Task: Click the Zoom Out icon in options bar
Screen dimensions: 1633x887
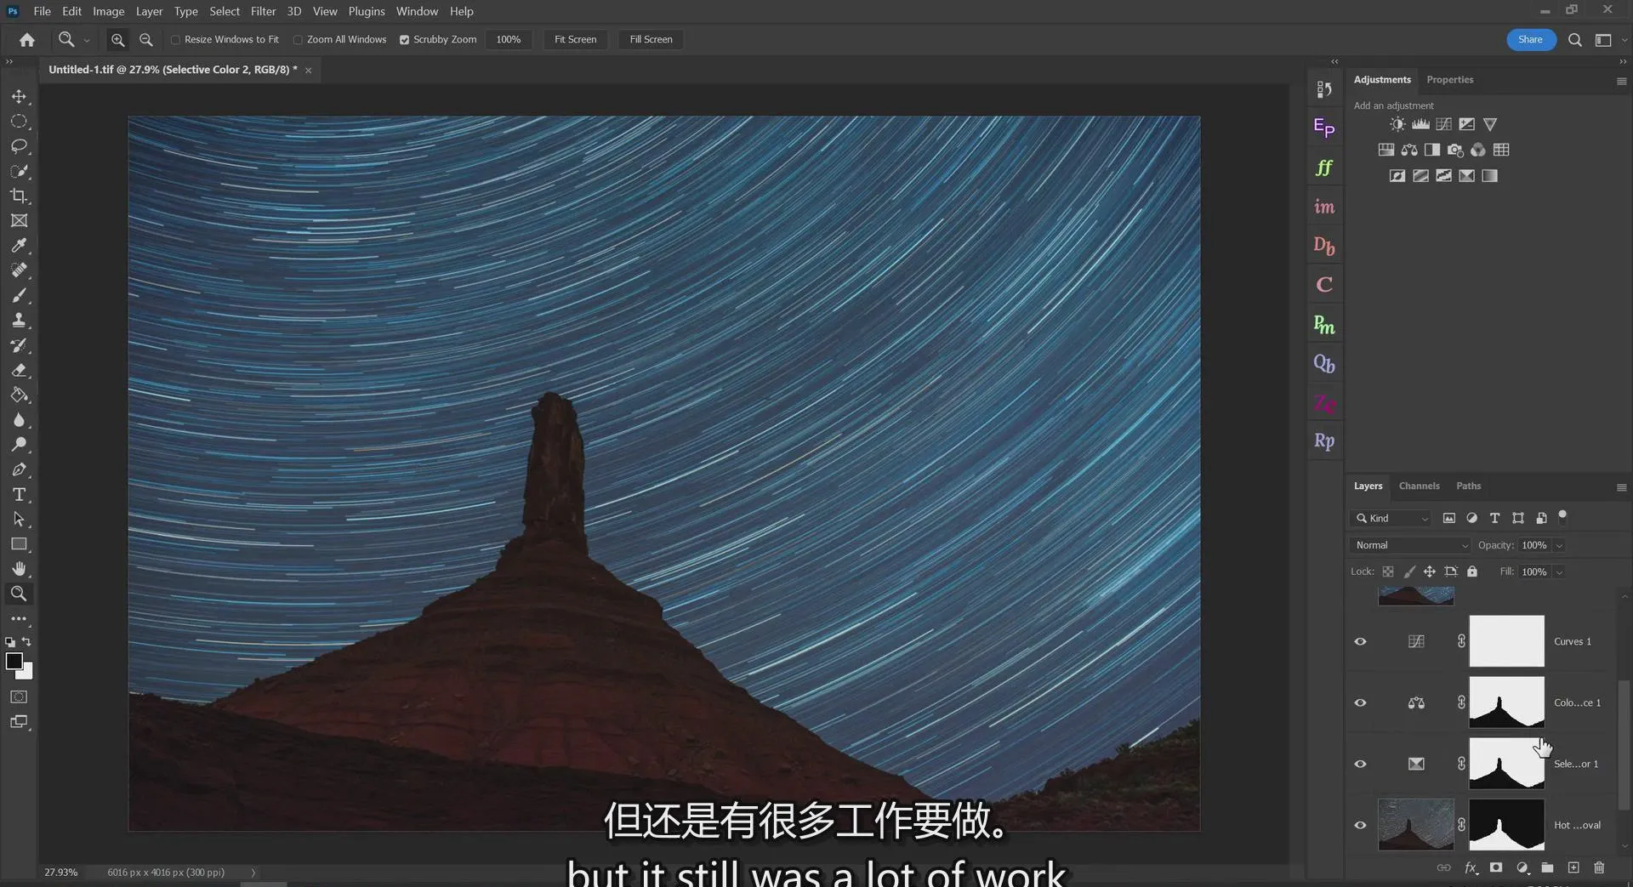Action: pos(146,39)
